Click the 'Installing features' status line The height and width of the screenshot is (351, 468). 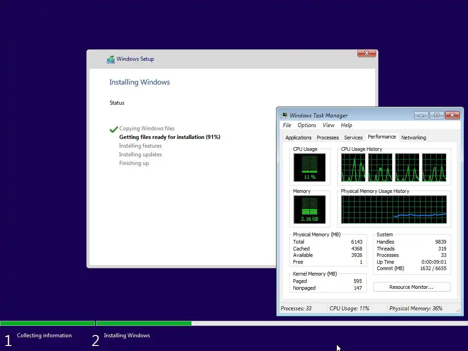point(140,146)
